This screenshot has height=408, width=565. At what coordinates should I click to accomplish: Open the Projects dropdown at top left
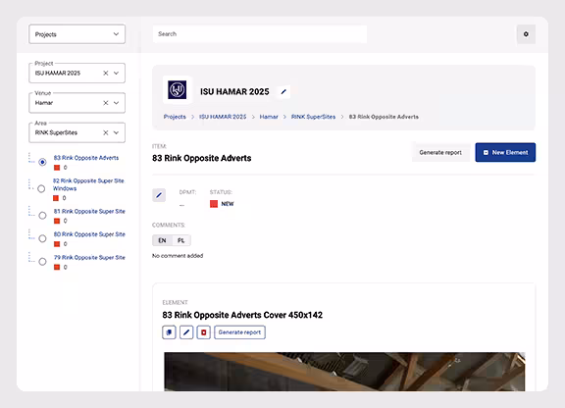coord(77,34)
